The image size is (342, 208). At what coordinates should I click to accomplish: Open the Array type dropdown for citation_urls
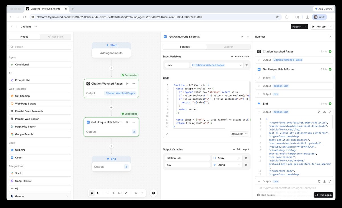tap(227, 158)
